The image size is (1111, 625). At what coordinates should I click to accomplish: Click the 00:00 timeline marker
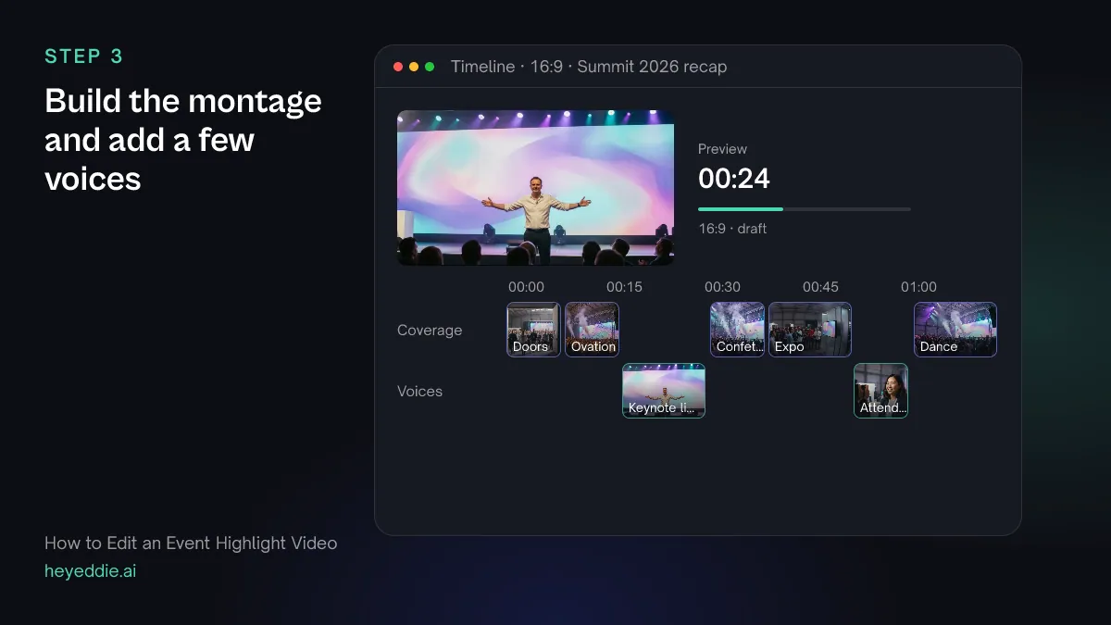point(527,287)
